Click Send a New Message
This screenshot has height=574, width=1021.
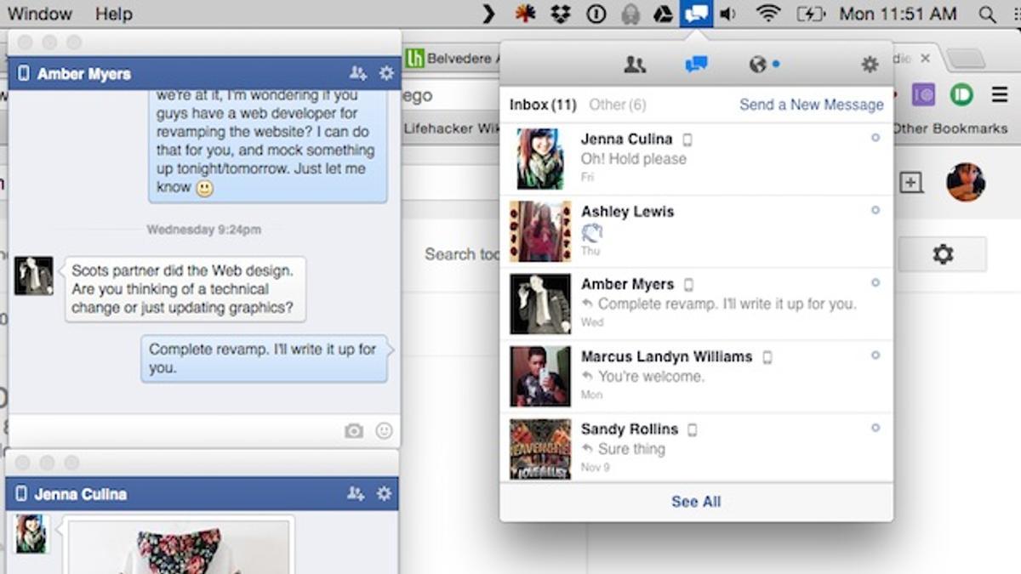point(810,105)
